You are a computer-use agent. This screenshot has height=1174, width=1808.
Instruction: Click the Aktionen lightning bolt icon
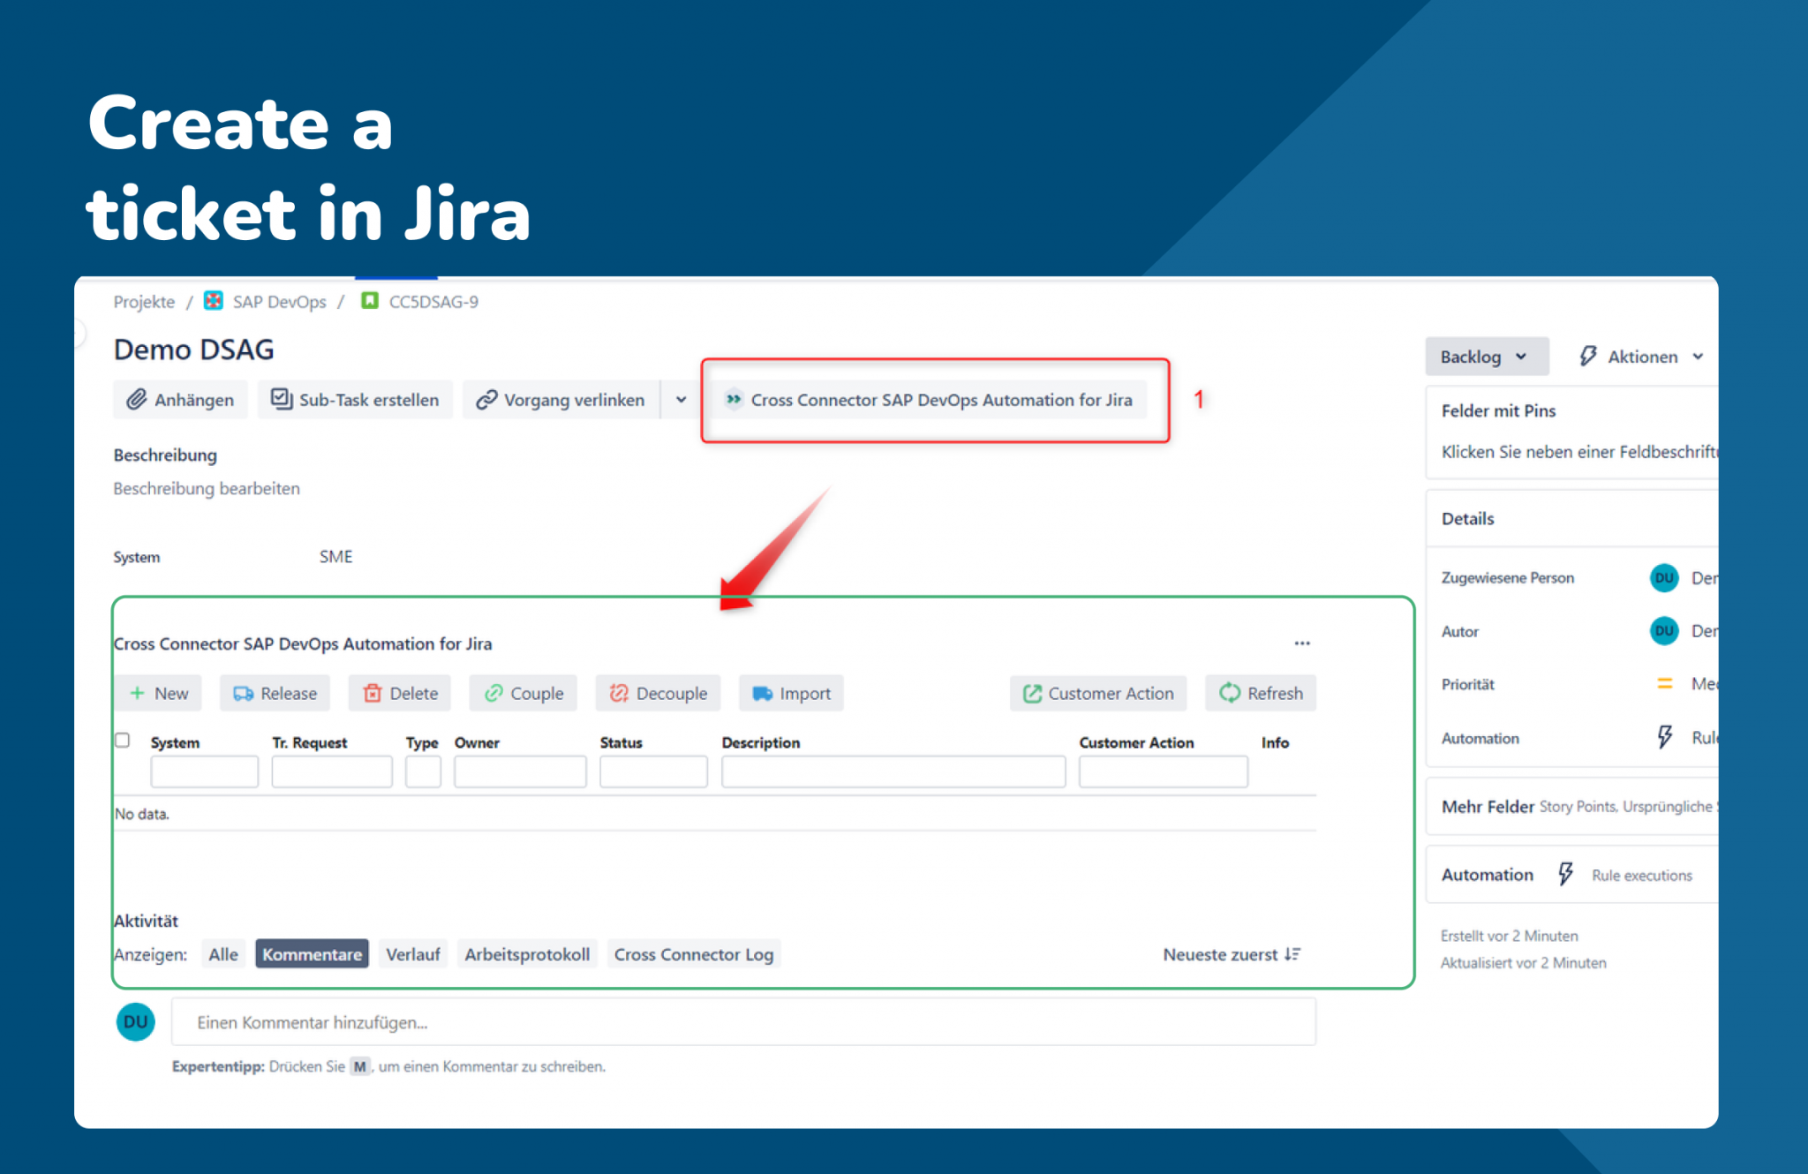[x=1587, y=357]
